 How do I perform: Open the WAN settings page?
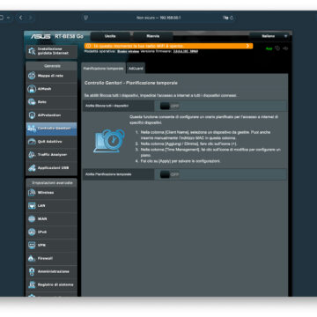coord(52,219)
